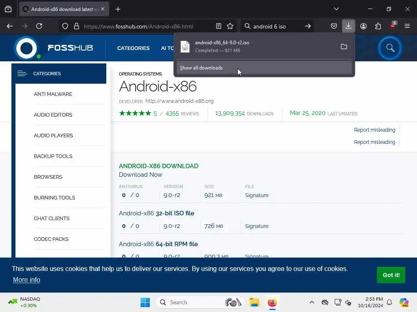Click the five-star rating
Viewport: 417px width, 312px height.
[135, 113]
